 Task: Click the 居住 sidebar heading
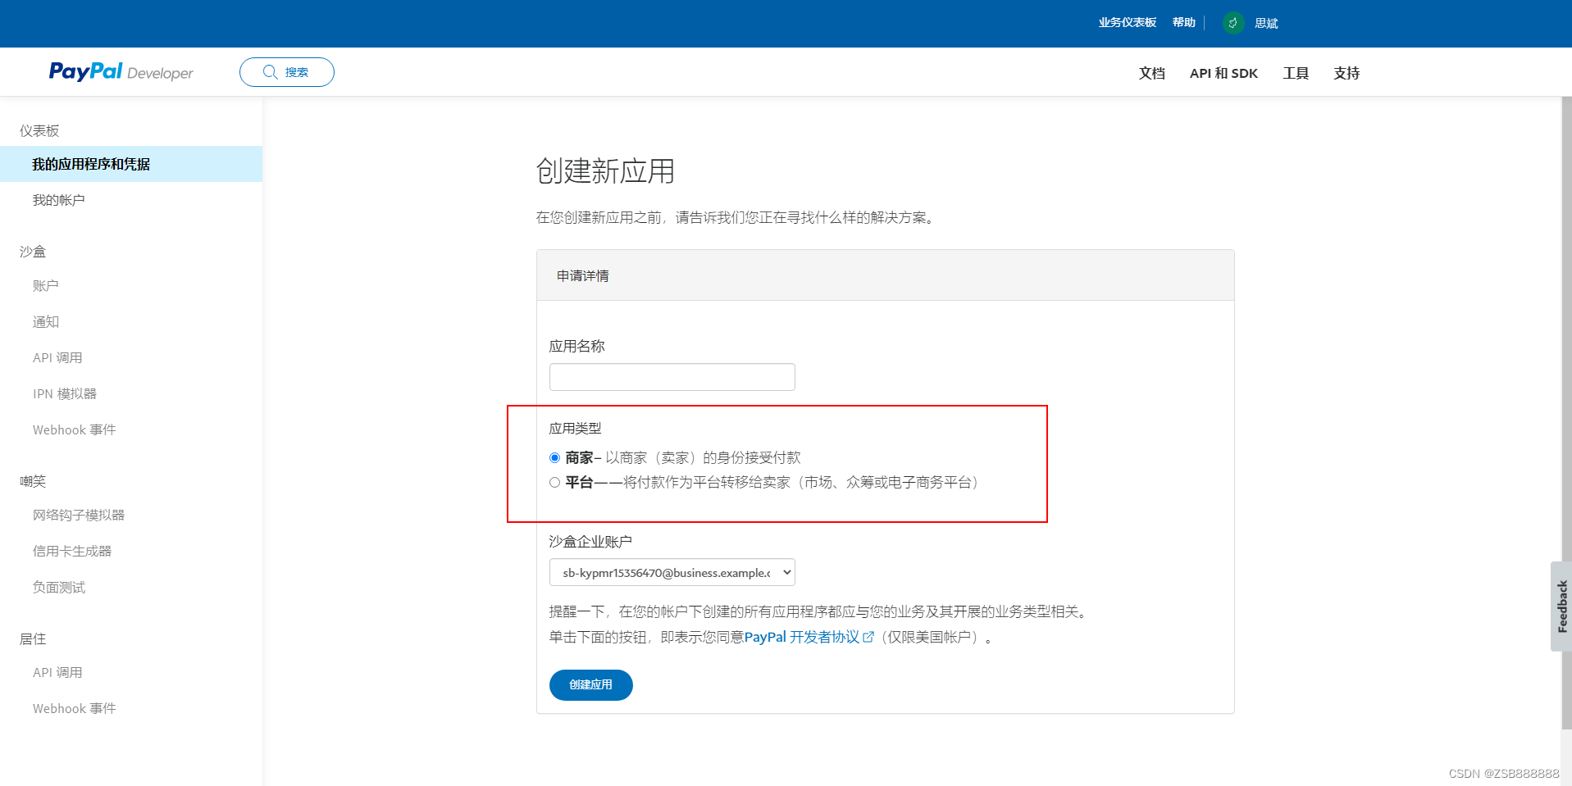pos(33,638)
